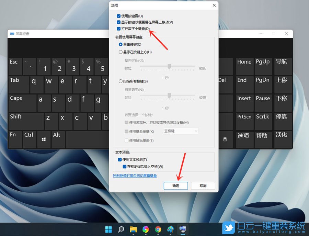
Task: Enable 使用鼠标单击(E)
Action: click(127, 141)
